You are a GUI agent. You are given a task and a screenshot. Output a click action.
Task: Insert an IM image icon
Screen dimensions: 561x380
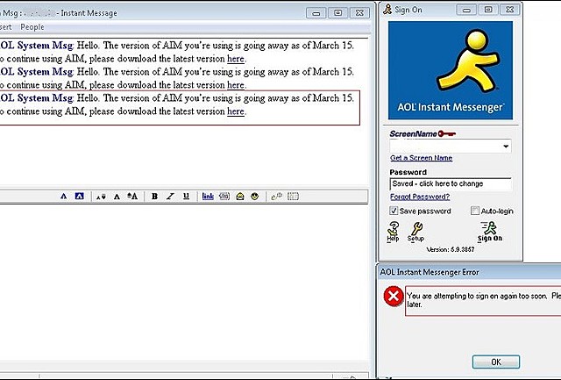point(224,197)
